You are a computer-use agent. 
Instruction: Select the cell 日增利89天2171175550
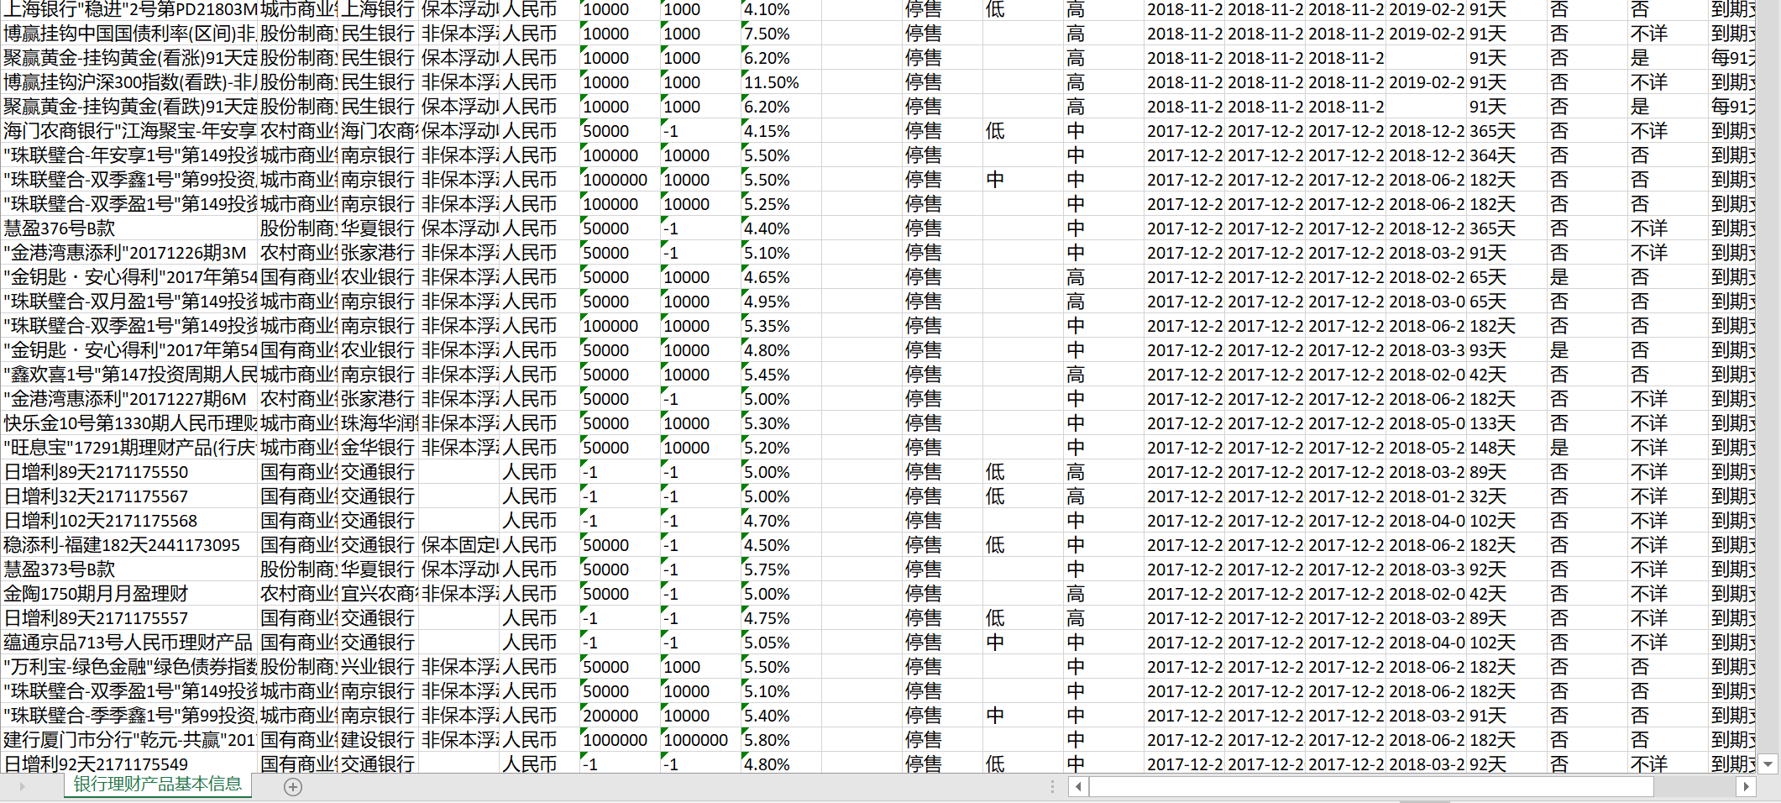coord(129,472)
